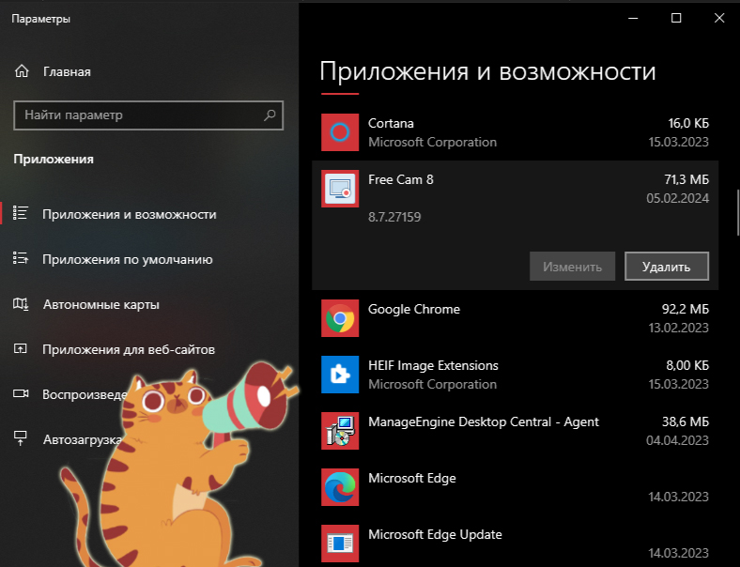
Task: Select the Google Chrome list entry name
Action: pos(414,310)
